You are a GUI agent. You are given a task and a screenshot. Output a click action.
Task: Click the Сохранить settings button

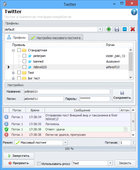122,95
